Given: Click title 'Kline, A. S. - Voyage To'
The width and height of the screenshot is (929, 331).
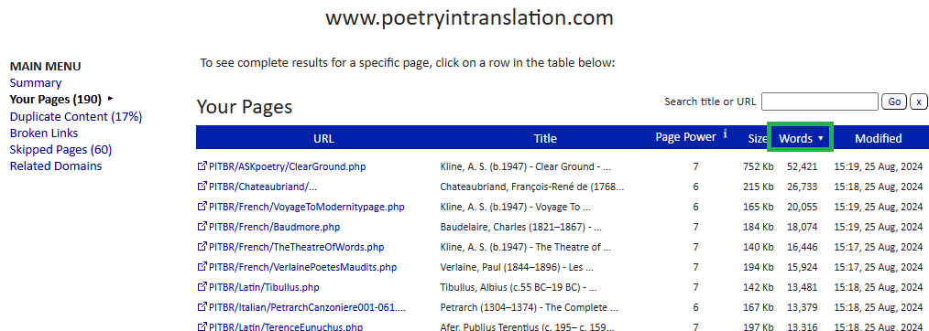Looking at the screenshot, I should (516, 207).
